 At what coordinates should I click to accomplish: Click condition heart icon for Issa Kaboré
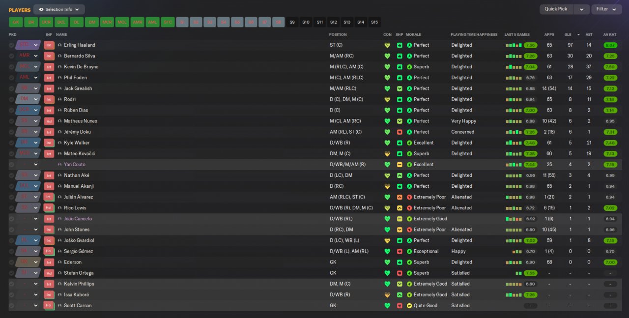point(387,295)
